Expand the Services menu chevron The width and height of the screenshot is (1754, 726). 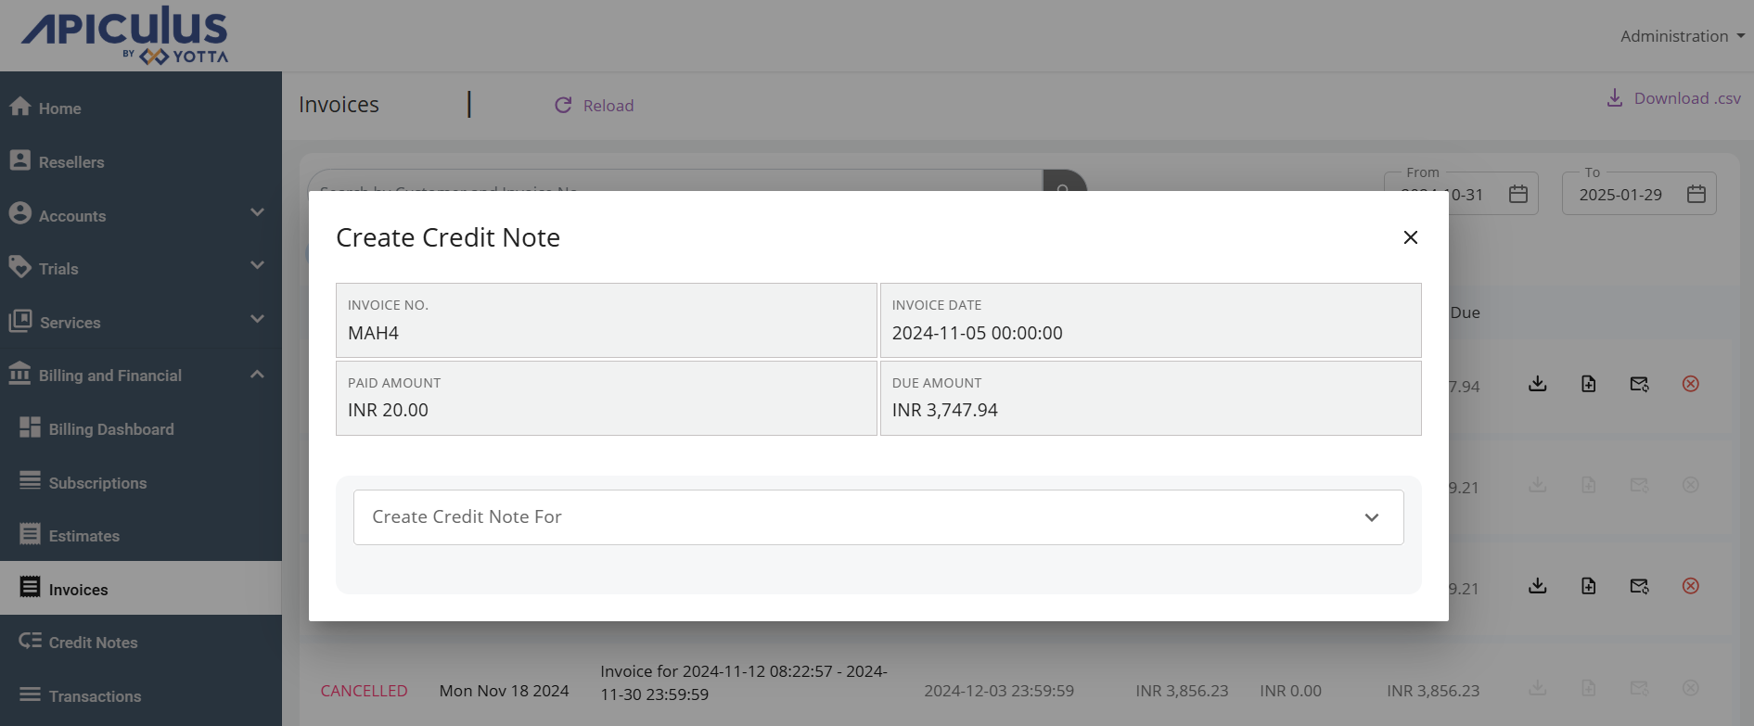coord(257,319)
